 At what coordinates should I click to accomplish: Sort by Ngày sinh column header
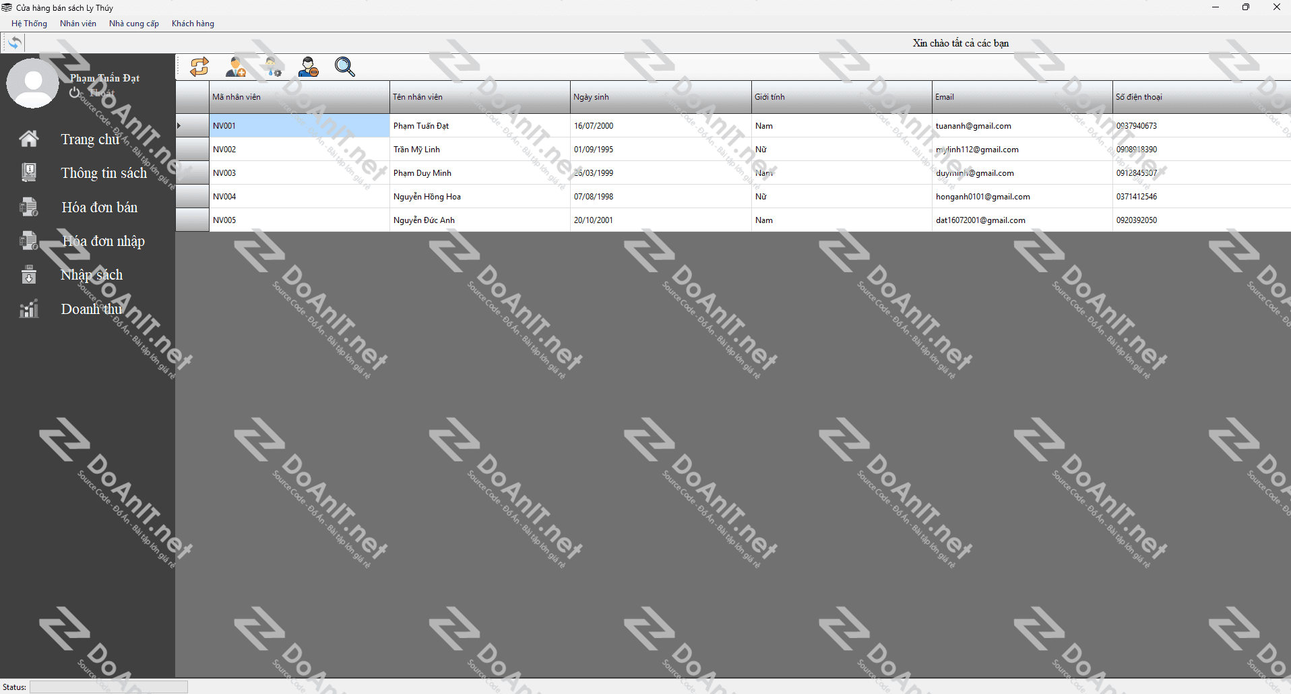tap(660, 97)
